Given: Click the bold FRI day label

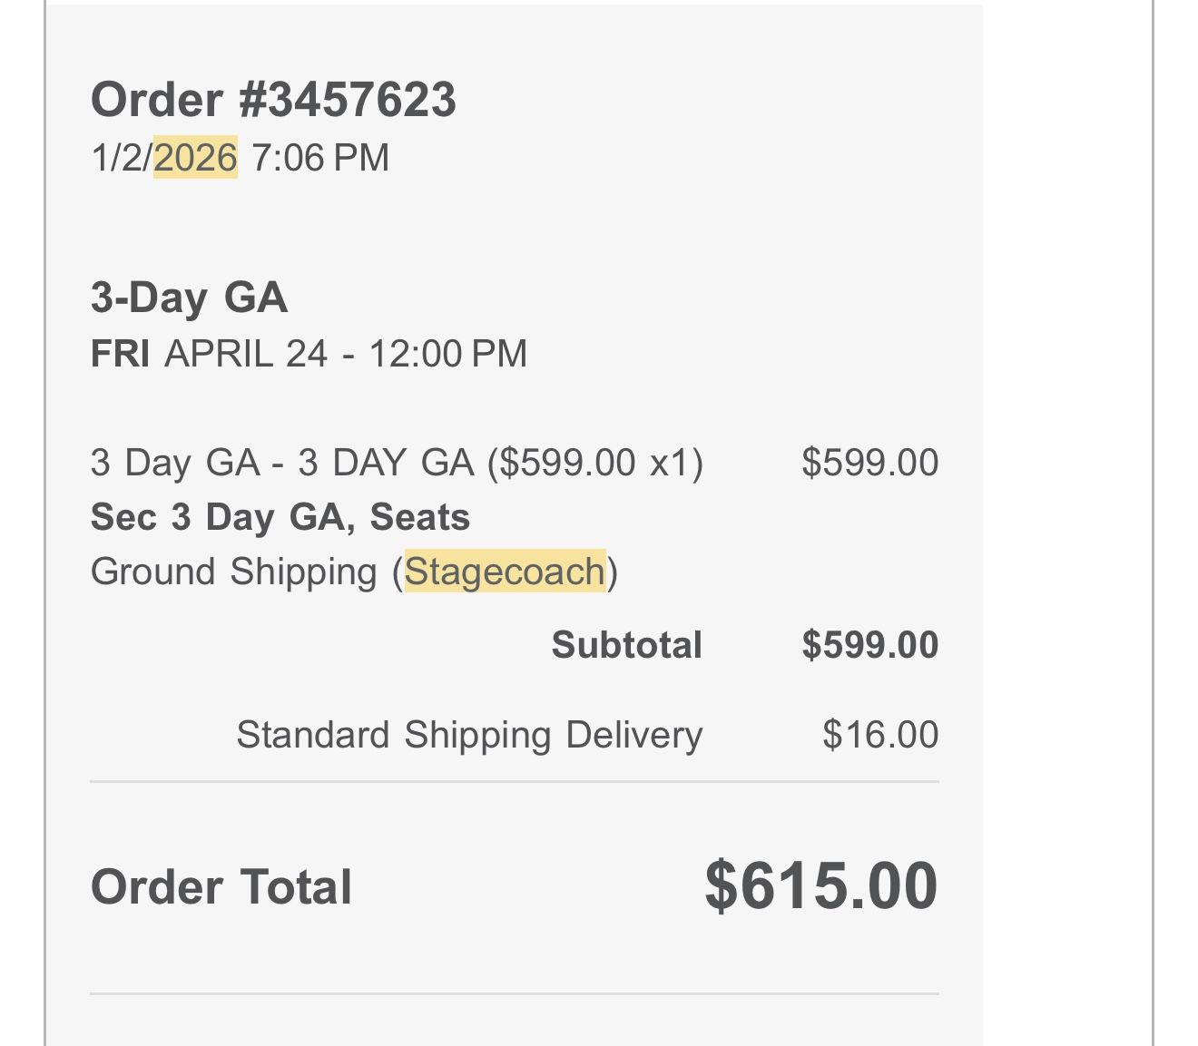Looking at the screenshot, I should [x=120, y=353].
